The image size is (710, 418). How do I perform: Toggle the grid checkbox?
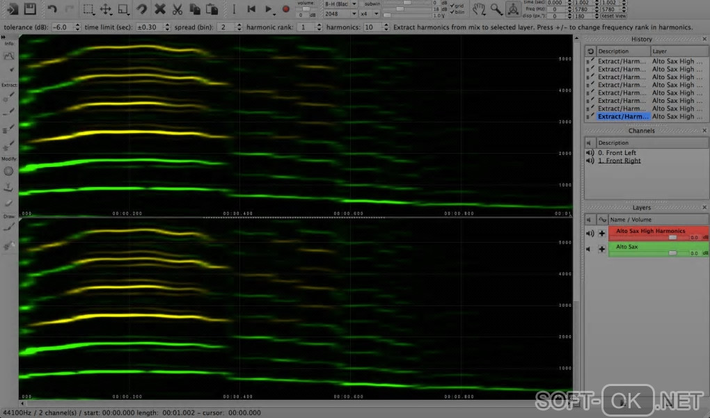[x=452, y=6]
